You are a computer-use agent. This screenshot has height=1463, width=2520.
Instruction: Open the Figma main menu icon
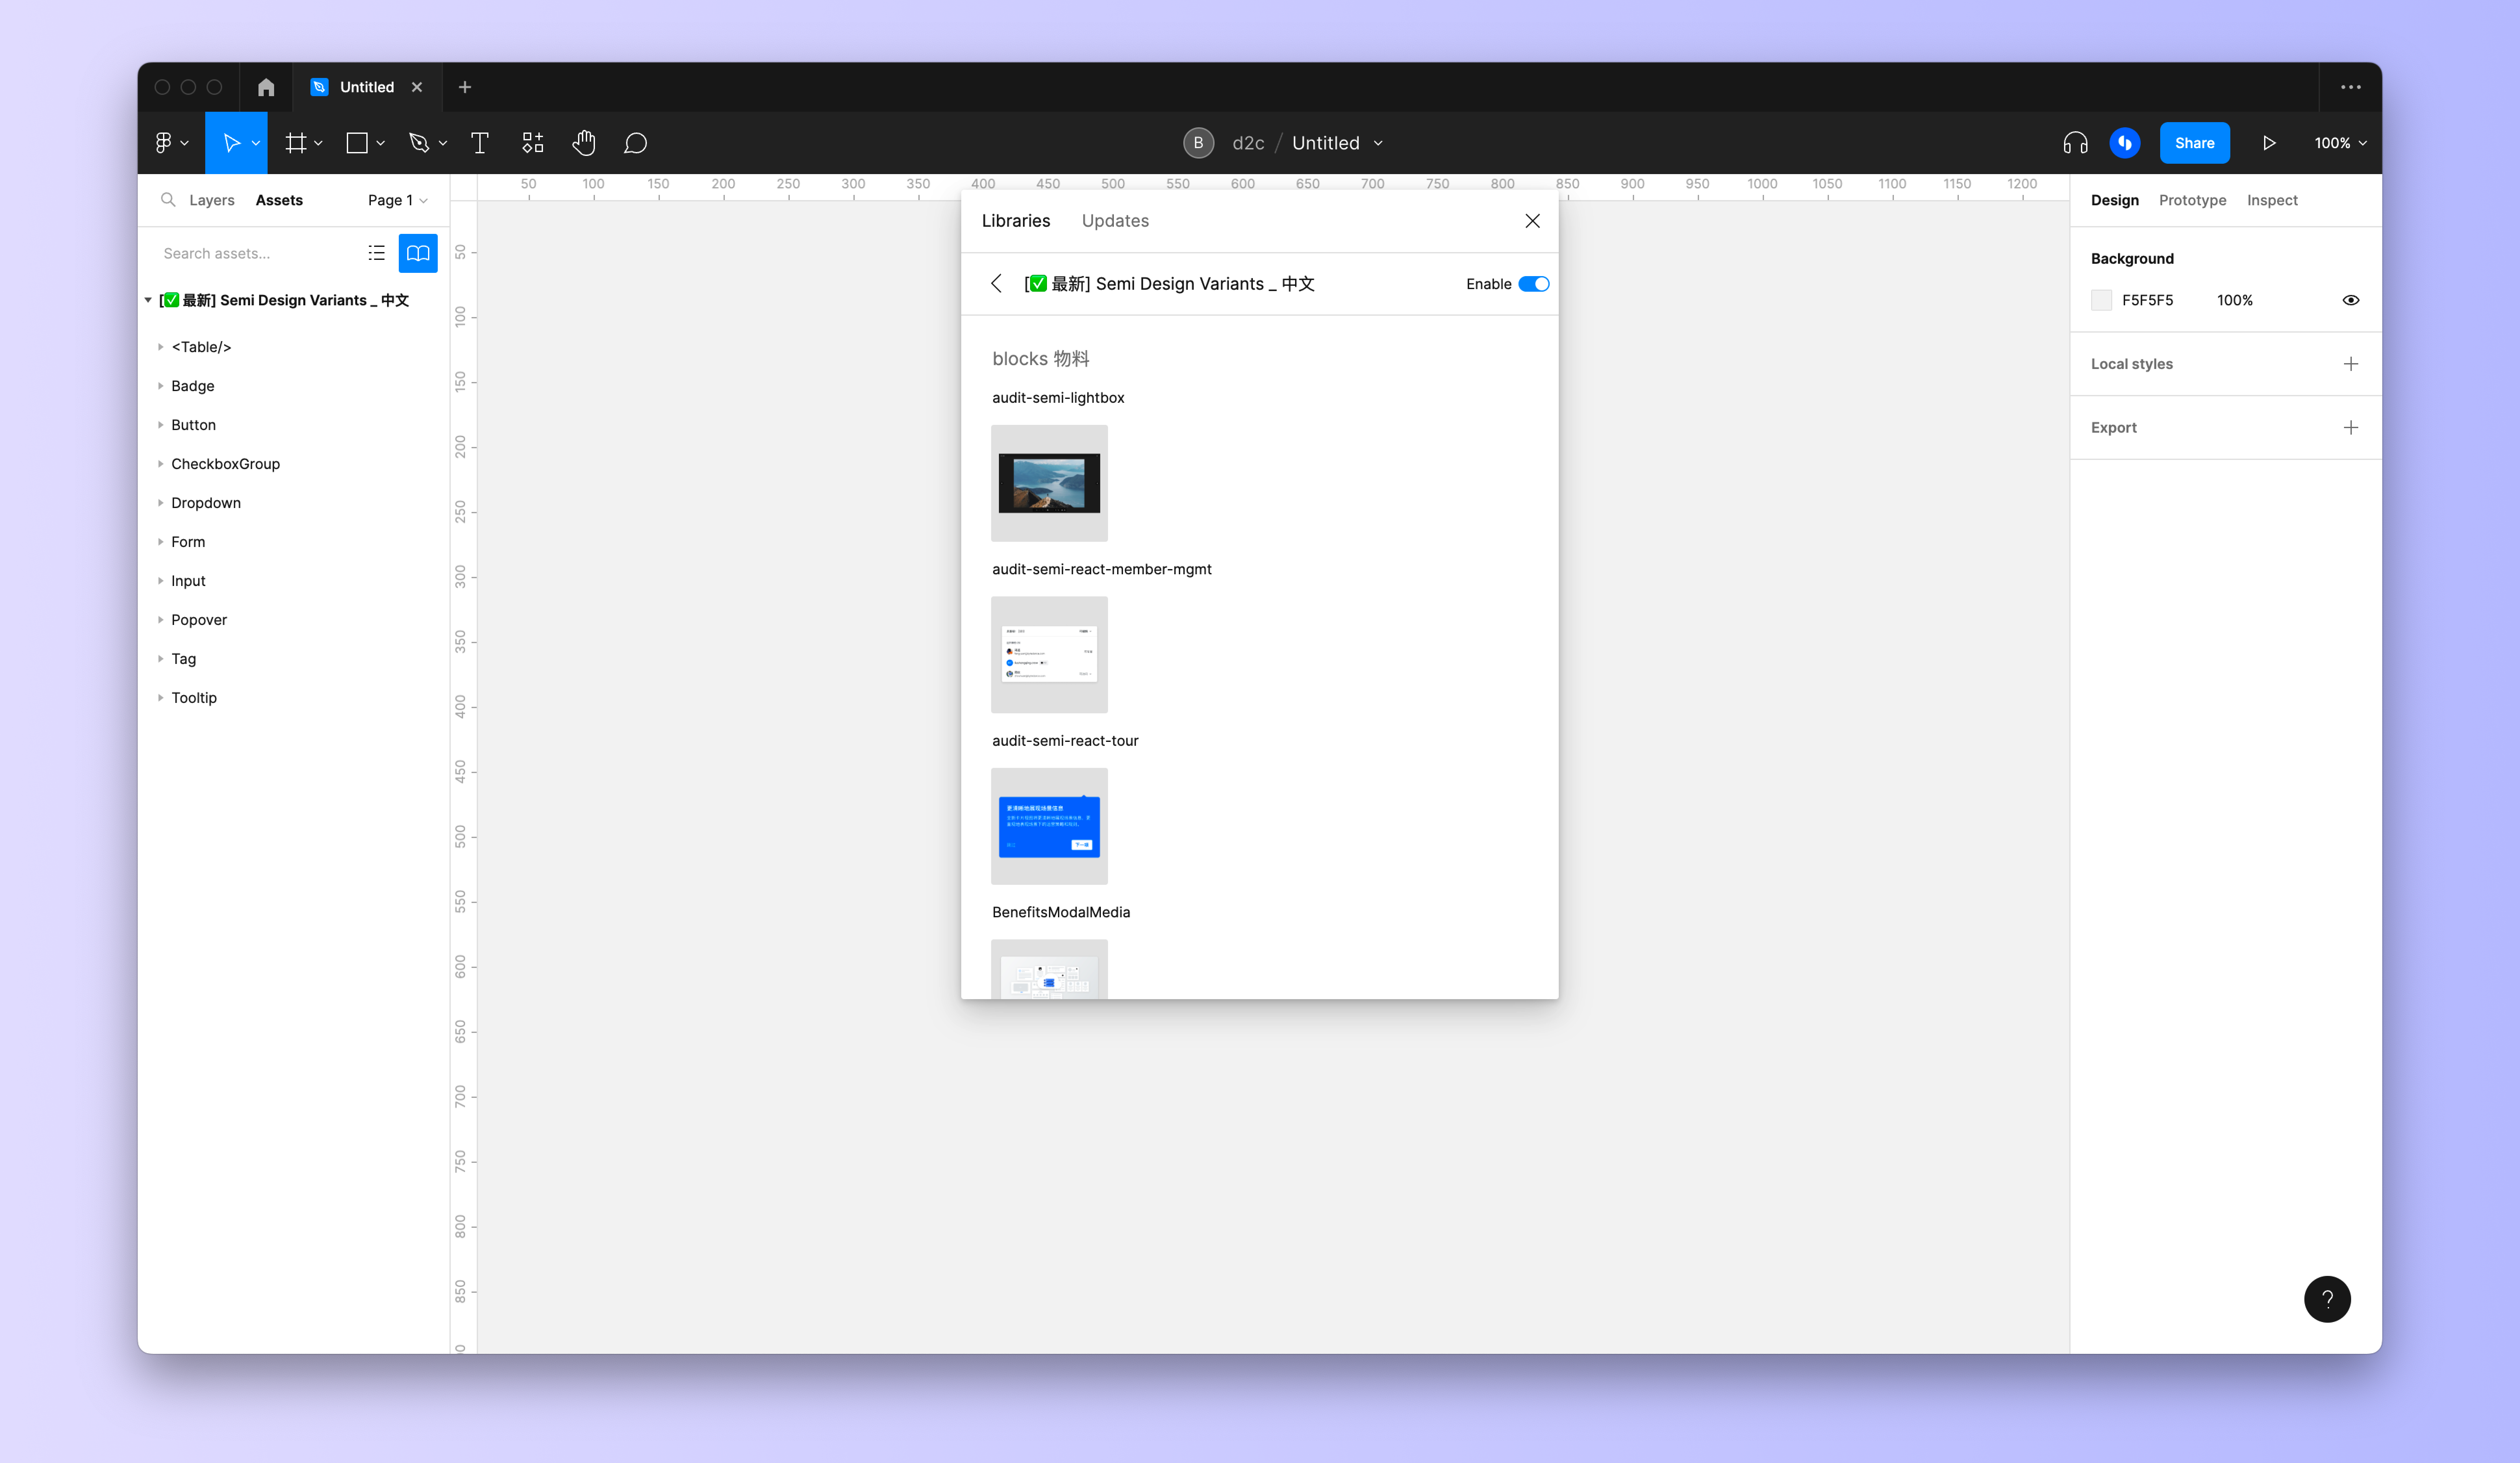point(164,143)
